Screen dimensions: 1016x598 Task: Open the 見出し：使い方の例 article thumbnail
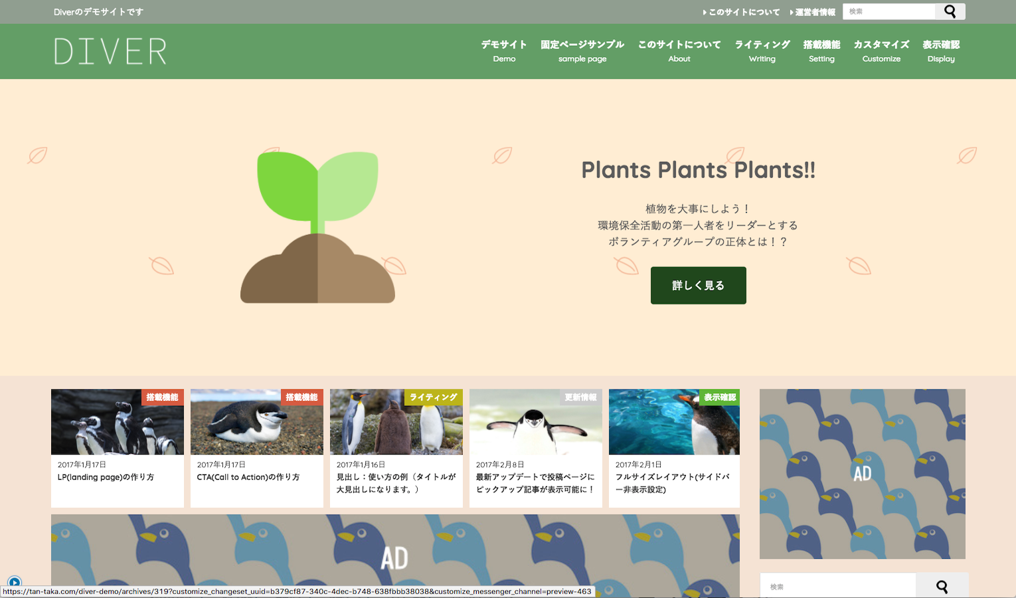point(396,422)
